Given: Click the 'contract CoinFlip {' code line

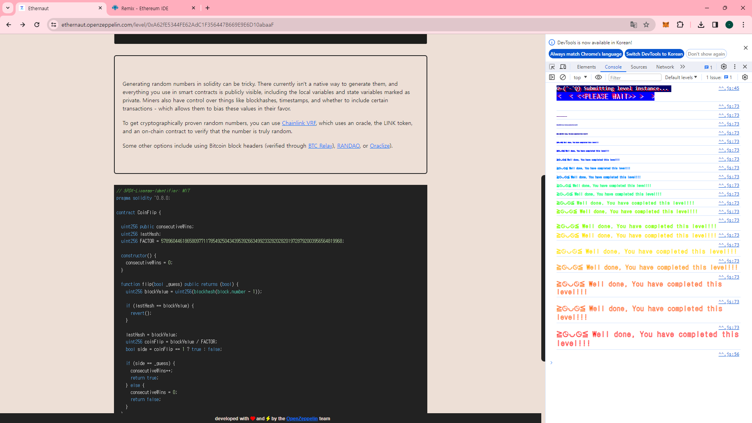Looking at the screenshot, I should pyautogui.click(x=139, y=213).
